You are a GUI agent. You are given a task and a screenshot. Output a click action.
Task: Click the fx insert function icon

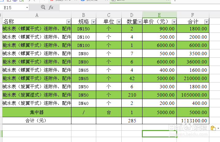[51, 7]
